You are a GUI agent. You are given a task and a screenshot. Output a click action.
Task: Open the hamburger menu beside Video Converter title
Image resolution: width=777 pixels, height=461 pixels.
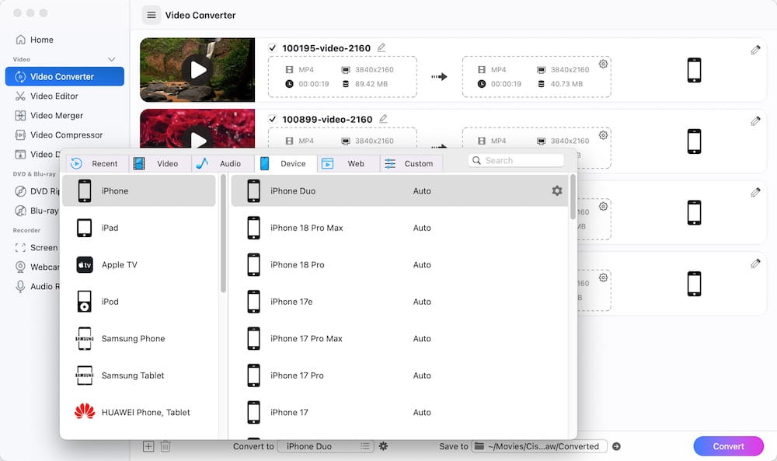click(x=152, y=15)
